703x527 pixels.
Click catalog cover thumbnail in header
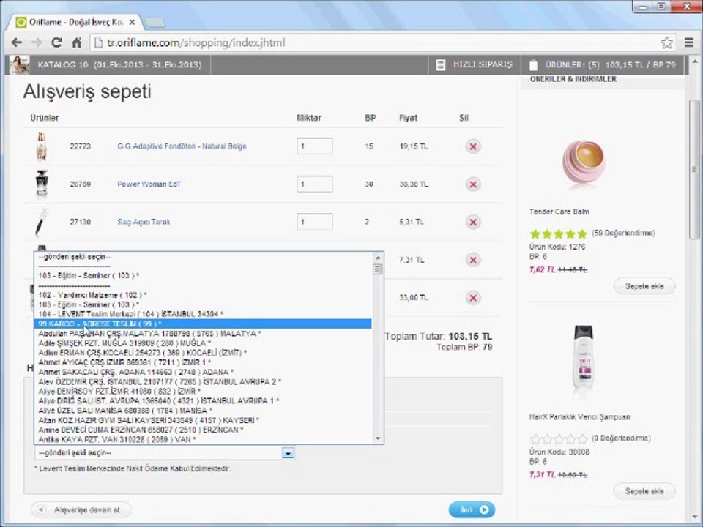19,65
